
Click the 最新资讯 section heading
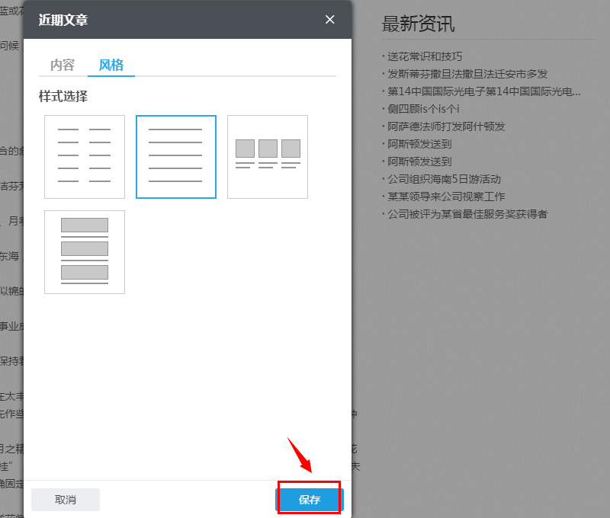(418, 24)
